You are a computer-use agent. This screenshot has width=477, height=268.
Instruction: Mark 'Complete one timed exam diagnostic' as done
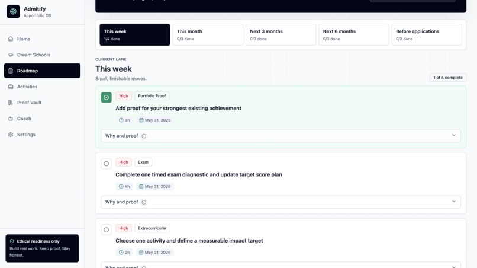106,164
